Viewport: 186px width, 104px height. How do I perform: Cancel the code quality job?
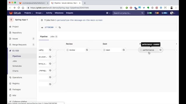click(x=50, y=50)
